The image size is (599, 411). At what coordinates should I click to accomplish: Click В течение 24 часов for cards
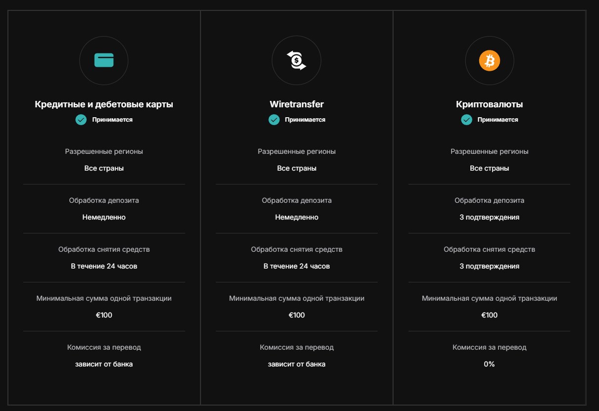tap(104, 266)
